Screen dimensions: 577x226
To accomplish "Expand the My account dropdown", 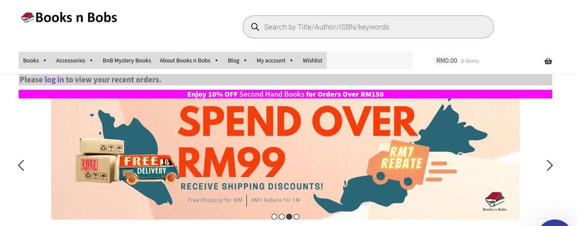I will pos(275,60).
